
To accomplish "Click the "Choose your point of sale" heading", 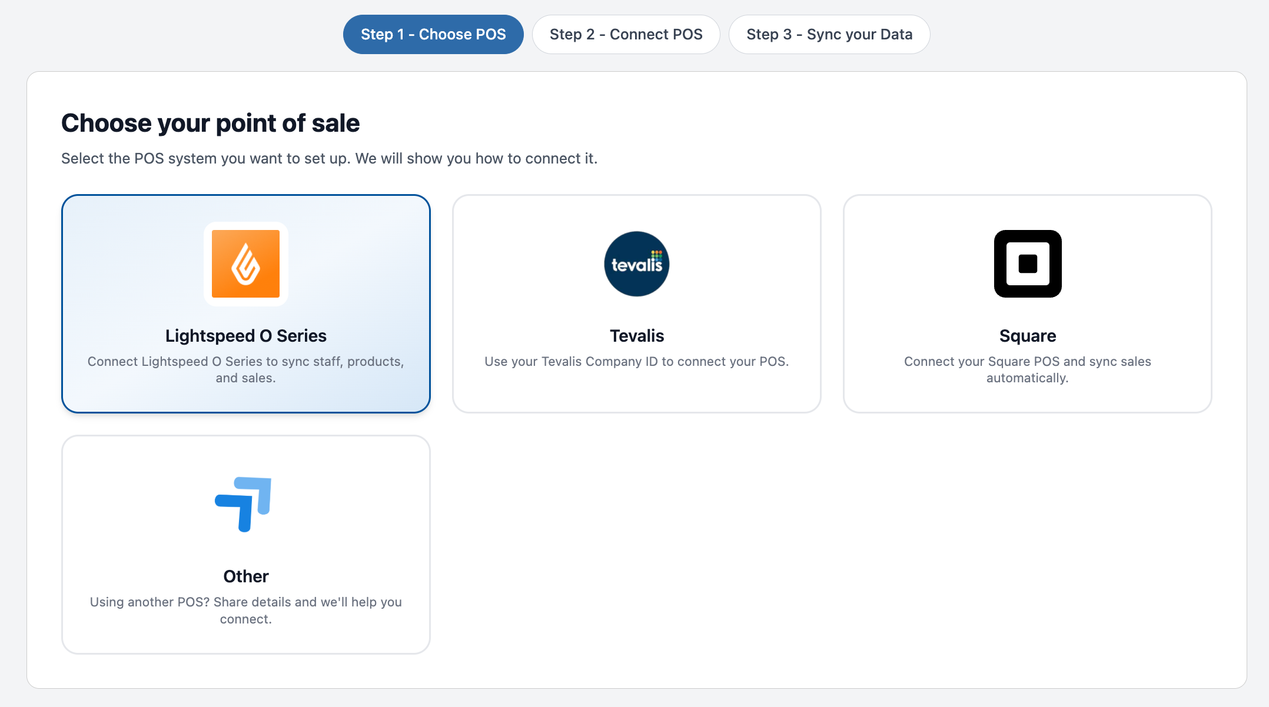I will tap(210, 123).
